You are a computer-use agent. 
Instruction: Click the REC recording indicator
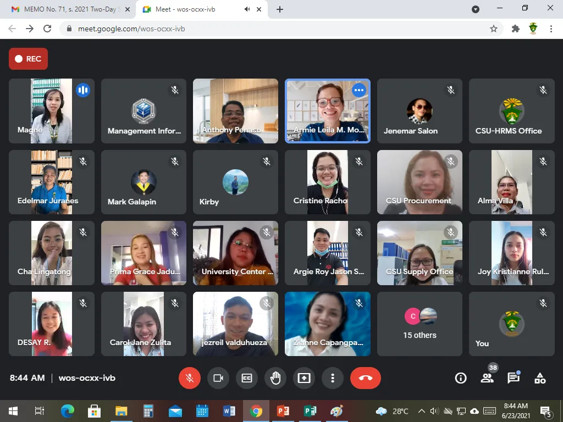(x=28, y=59)
